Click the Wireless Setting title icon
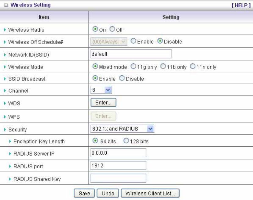 (x=6, y=5)
